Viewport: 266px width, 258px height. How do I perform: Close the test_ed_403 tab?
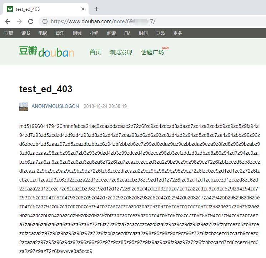point(83,9)
